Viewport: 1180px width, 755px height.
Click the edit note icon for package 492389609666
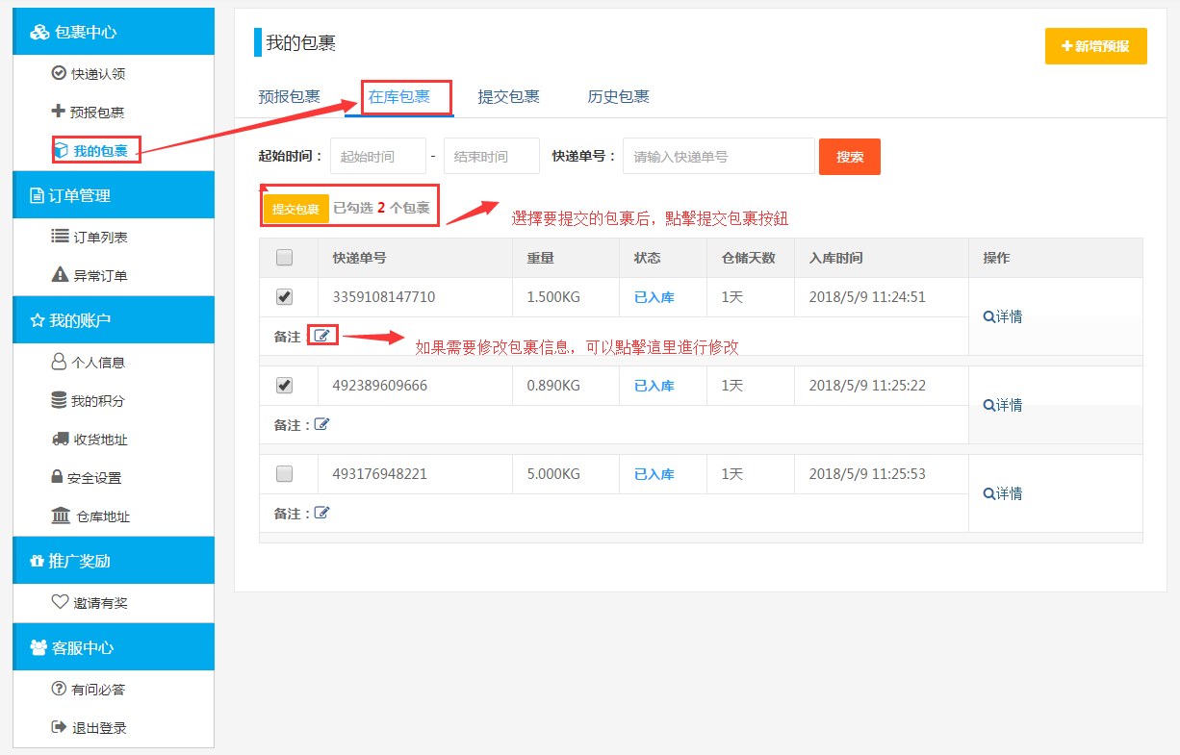[x=322, y=424]
